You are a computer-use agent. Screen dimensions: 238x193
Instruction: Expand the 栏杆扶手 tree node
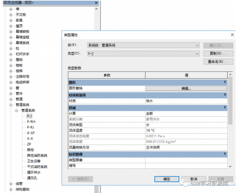pyautogui.click(x=11, y=54)
